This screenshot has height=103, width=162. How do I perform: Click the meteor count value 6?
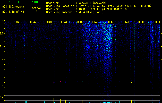click(x=37, y=12)
